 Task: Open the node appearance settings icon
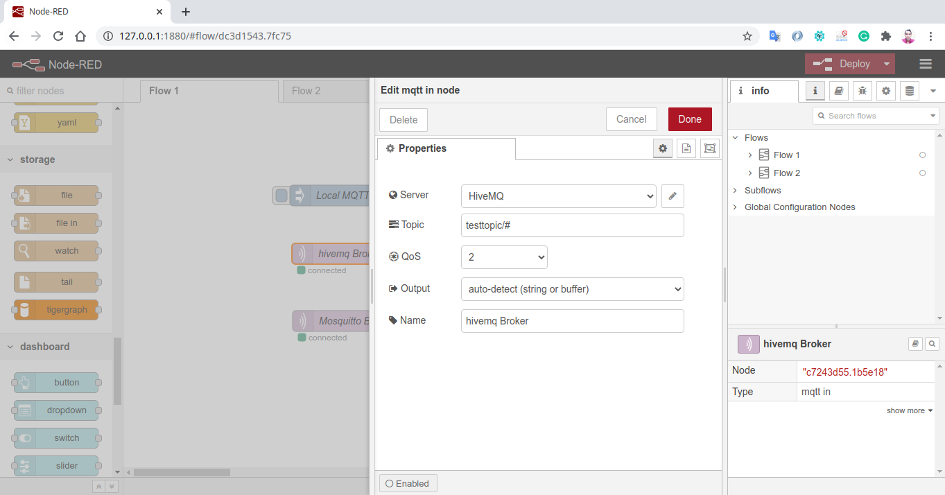tap(710, 148)
